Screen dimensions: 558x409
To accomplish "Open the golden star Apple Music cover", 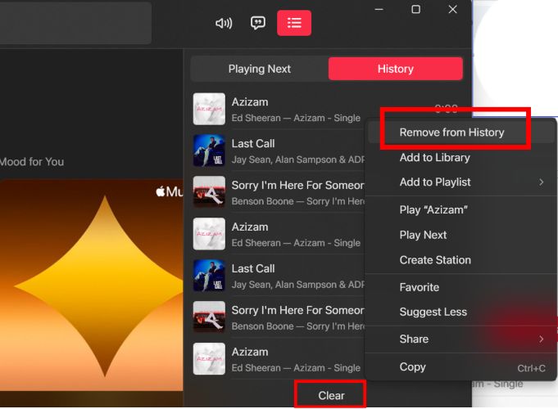I will (92, 285).
